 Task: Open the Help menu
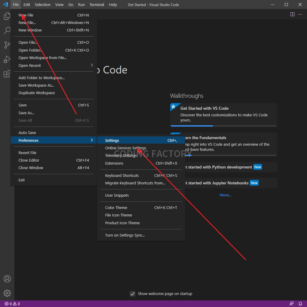113,4
